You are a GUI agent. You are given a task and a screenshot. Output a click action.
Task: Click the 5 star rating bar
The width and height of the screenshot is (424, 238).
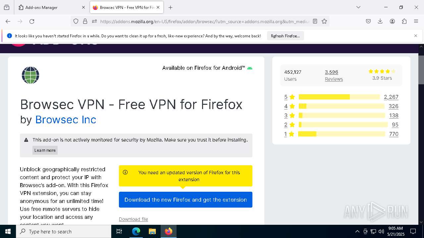[339, 97]
